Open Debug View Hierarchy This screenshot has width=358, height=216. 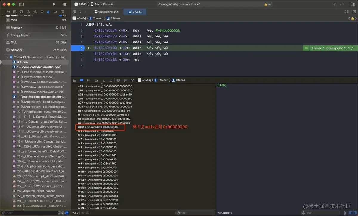pos(118,80)
